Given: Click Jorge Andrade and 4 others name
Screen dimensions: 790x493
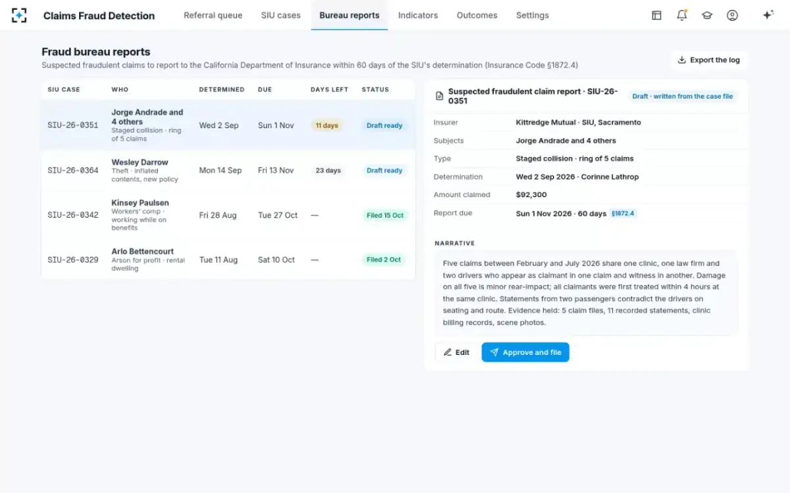Looking at the screenshot, I should pos(147,117).
